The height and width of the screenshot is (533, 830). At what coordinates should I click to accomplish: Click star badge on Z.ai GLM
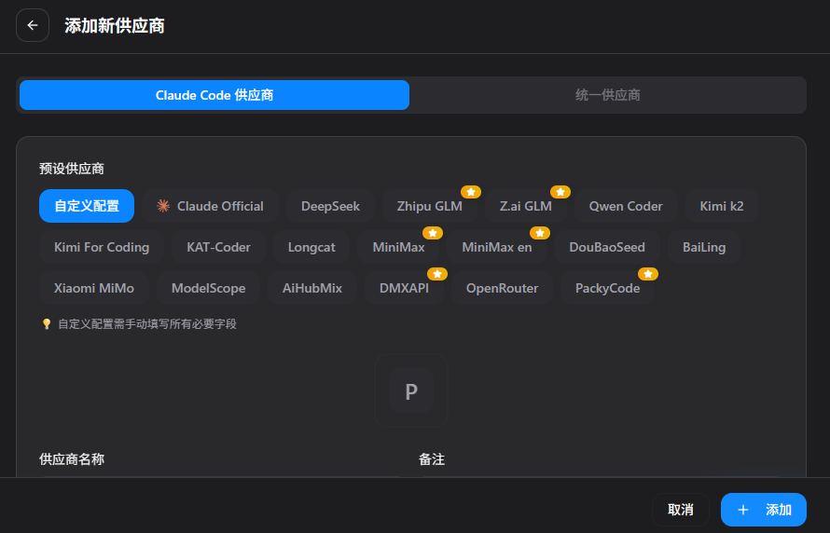[560, 192]
